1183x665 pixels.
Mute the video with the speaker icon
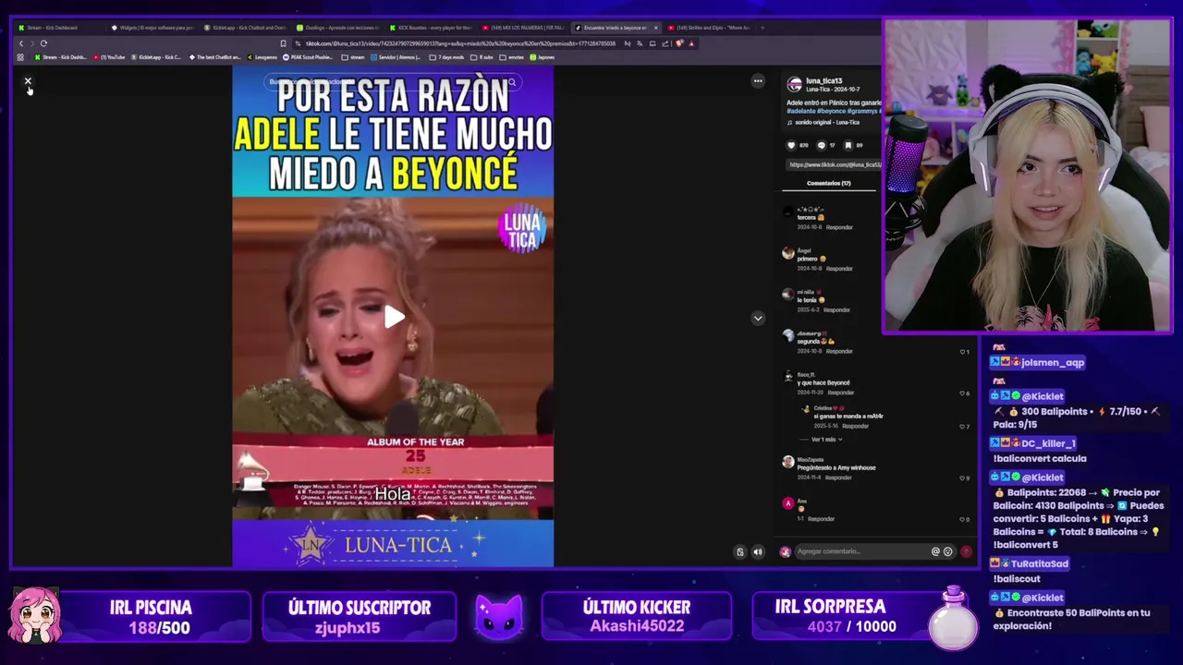[x=758, y=552]
